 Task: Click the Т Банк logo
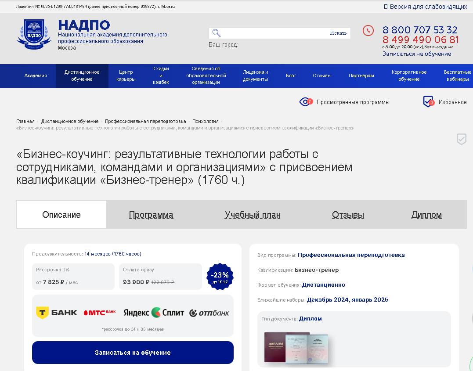pyautogui.click(x=56, y=313)
